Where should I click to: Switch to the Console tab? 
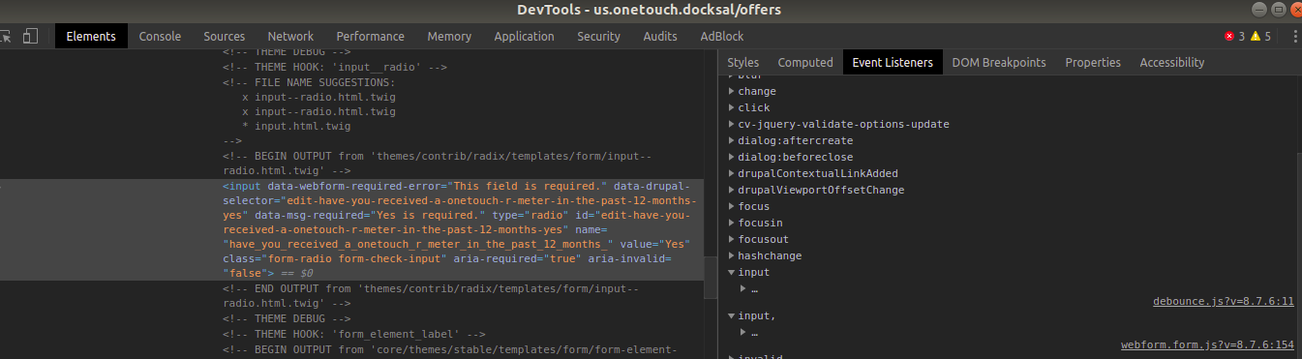(x=160, y=36)
